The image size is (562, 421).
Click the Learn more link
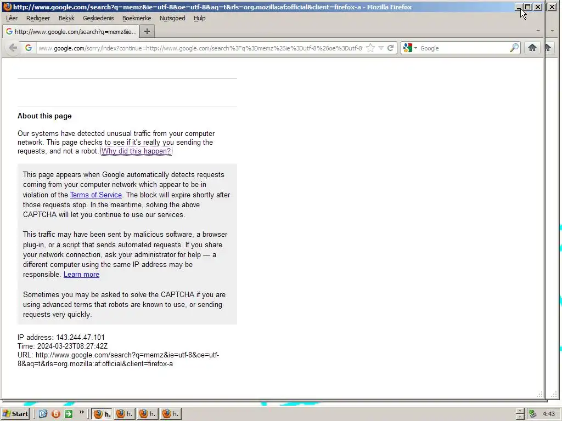coord(81,274)
